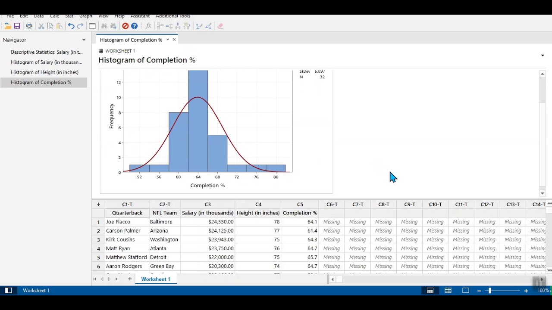Undo the last action

(x=71, y=26)
